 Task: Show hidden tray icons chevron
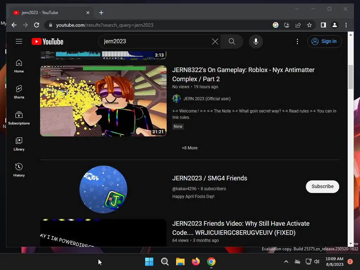286,262
